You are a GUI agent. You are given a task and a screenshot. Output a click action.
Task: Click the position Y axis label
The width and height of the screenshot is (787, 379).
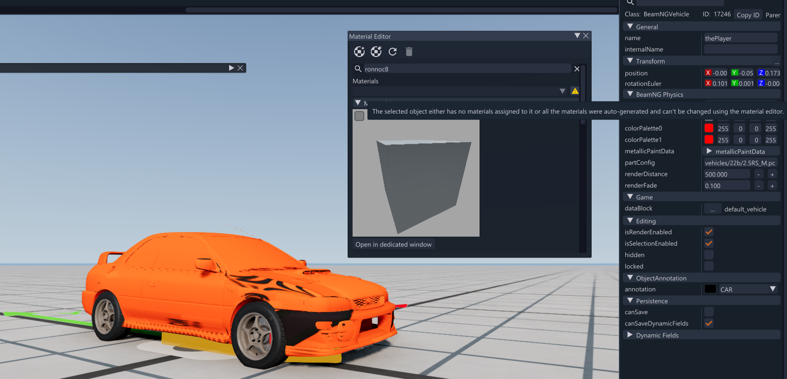pyautogui.click(x=735, y=72)
